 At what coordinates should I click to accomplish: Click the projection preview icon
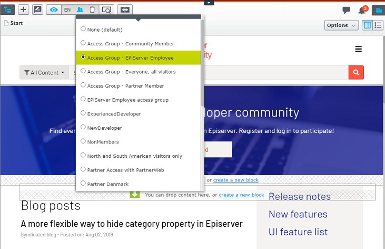106,9
